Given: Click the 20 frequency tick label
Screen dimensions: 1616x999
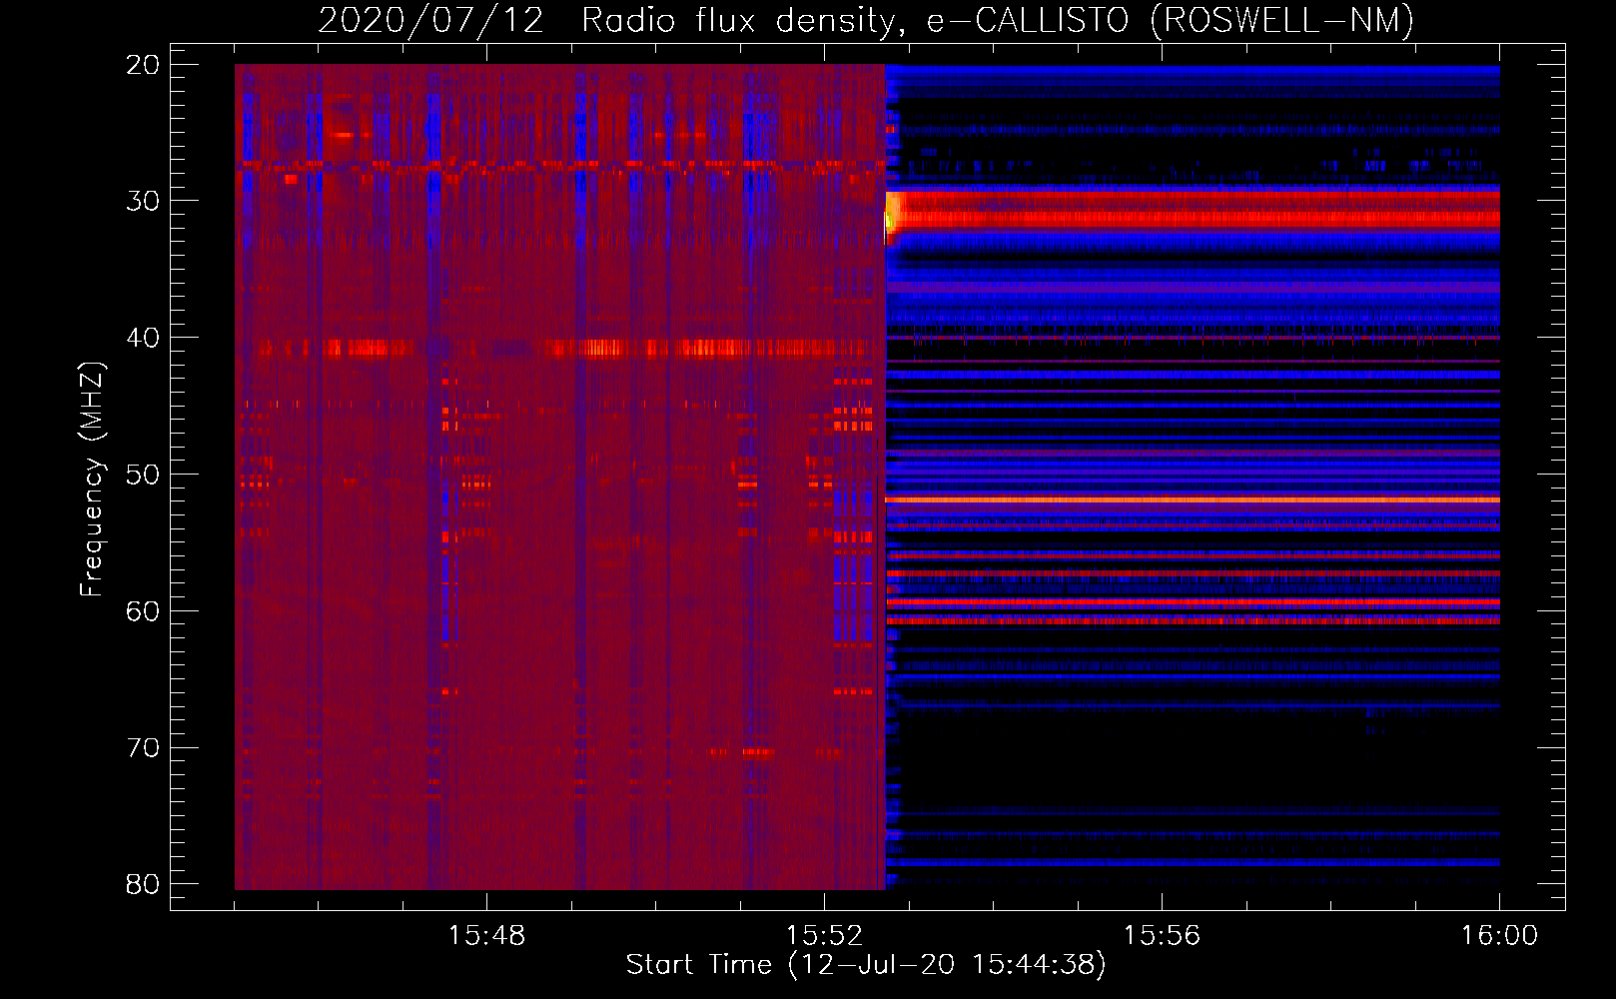Looking at the screenshot, I should tap(143, 65).
